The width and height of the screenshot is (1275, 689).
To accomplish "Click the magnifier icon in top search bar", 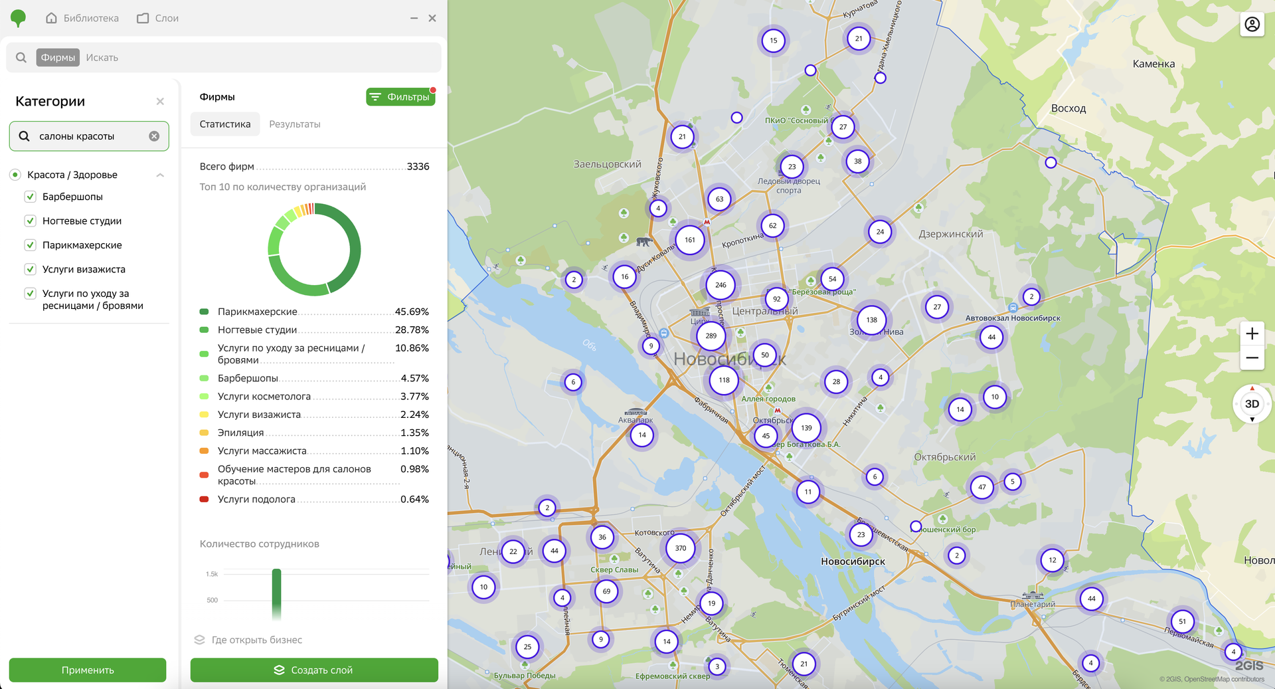I will coord(21,58).
